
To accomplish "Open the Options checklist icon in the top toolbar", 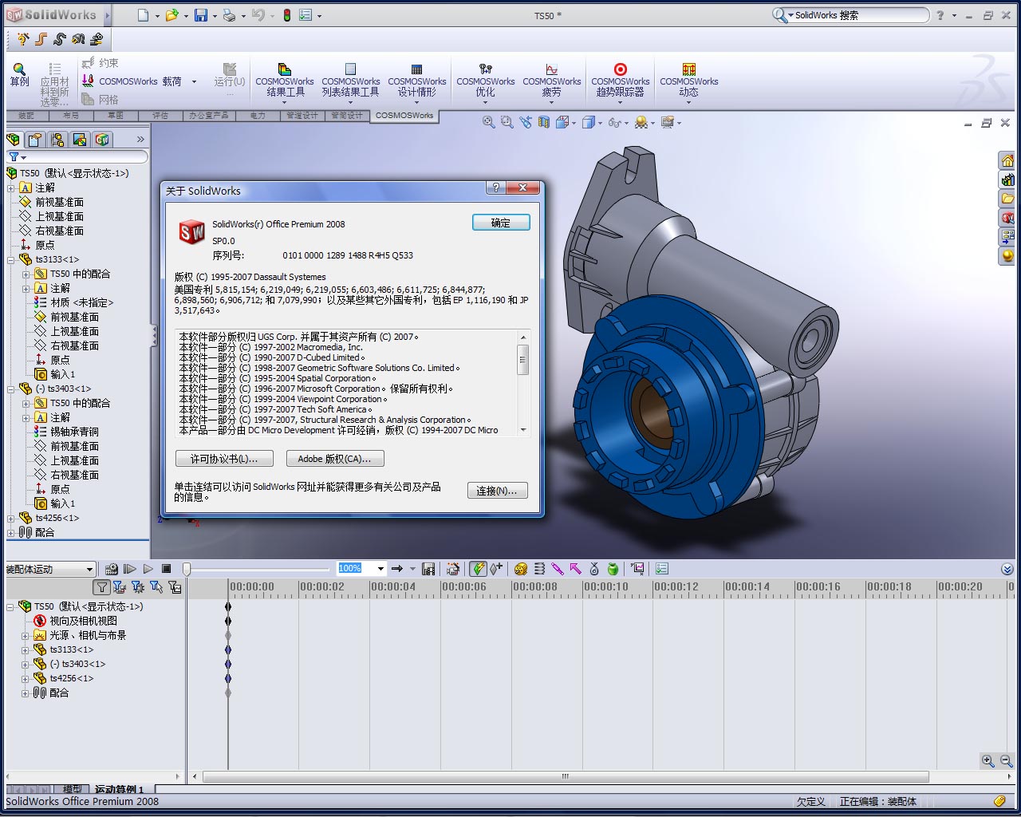I will tap(306, 15).
